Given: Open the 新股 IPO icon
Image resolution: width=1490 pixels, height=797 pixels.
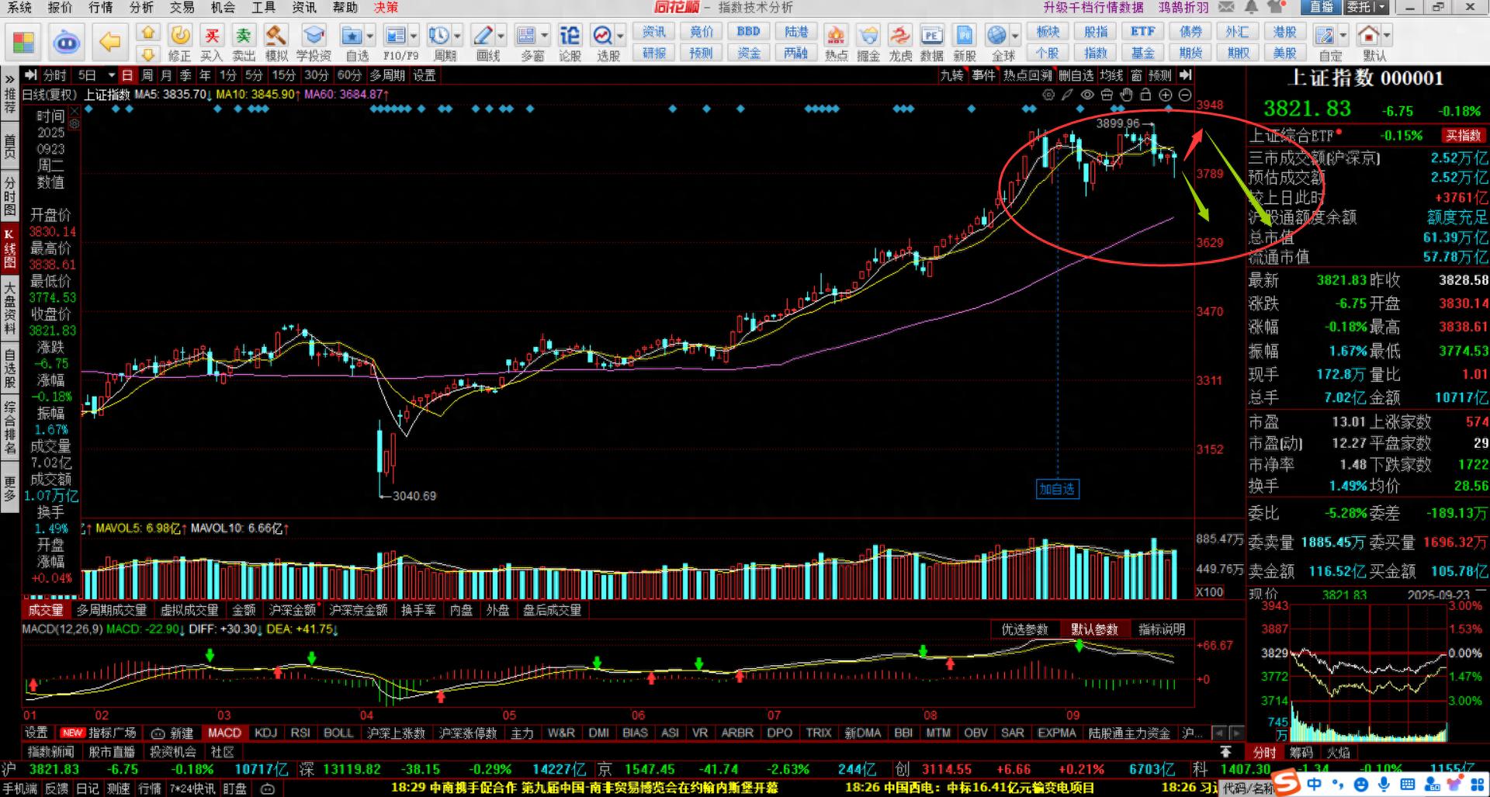Looking at the screenshot, I should pos(965,42).
